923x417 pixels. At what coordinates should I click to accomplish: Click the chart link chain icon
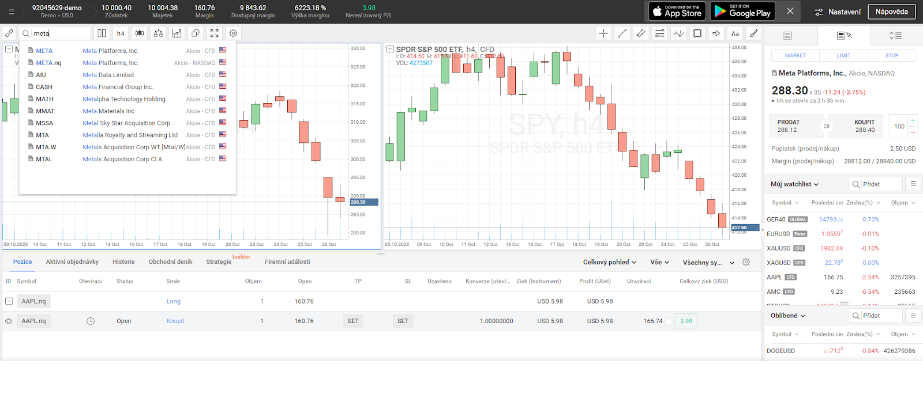(x=9, y=33)
